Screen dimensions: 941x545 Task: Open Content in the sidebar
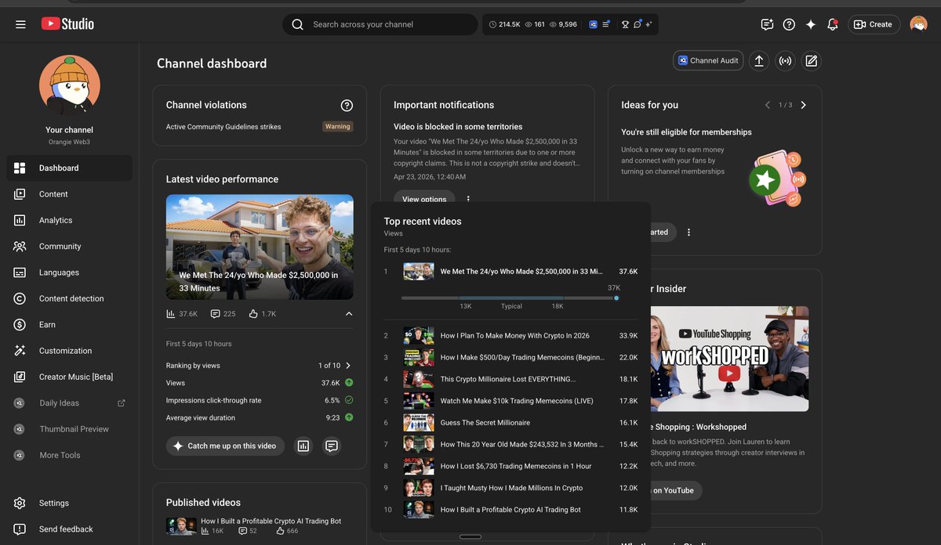coord(70,194)
